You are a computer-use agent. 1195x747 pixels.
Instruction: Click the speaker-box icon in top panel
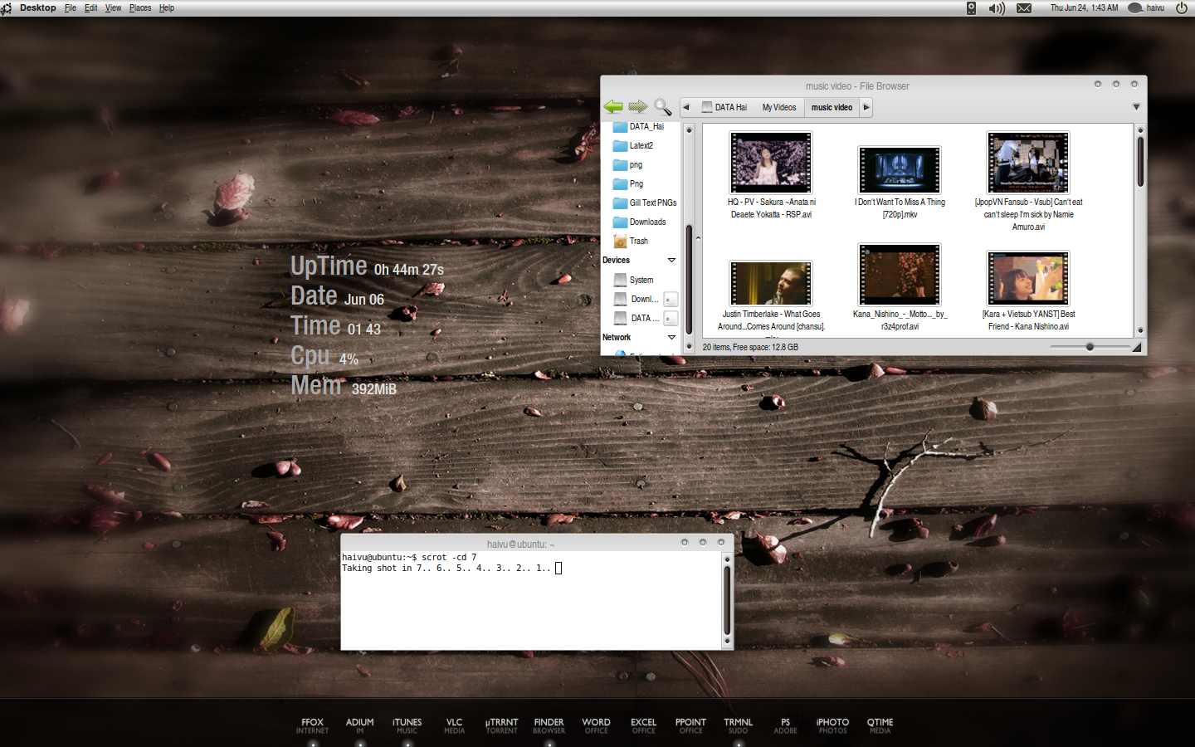971,8
